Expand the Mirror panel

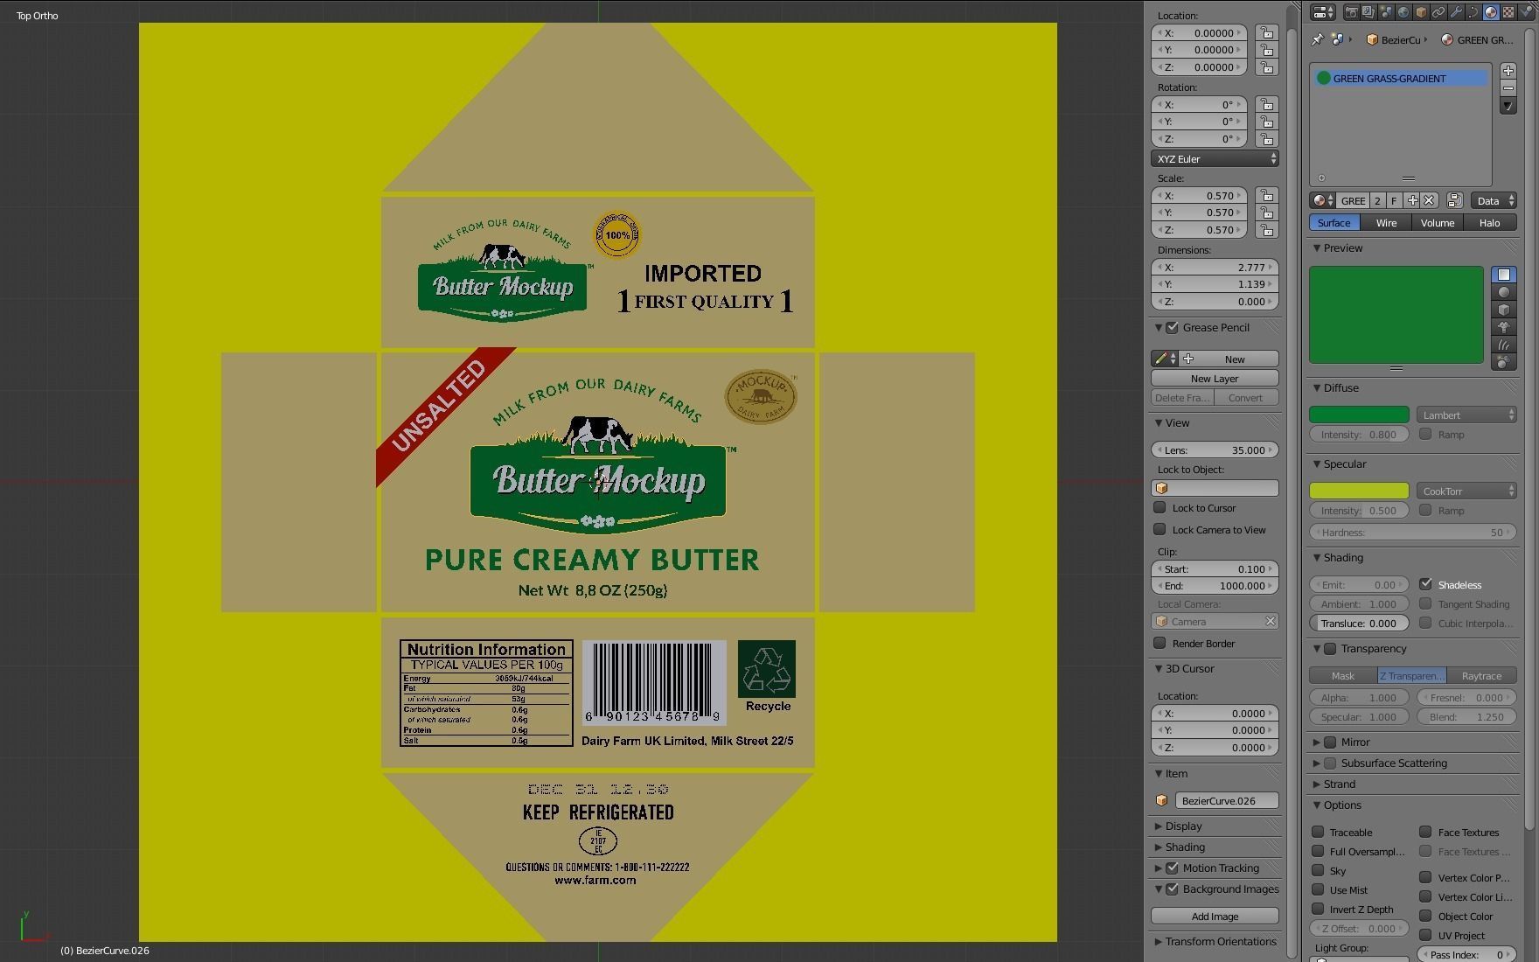(x=1317, y=742)
